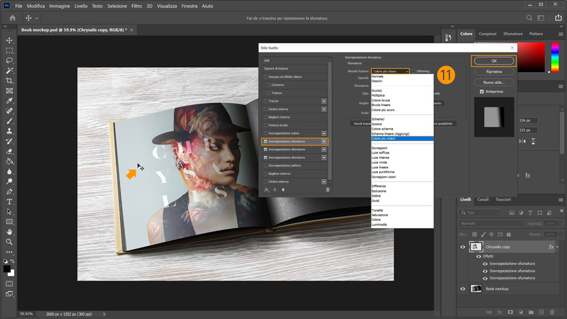Open the Filtro menu
This screenshot has height=319, width=567.
[x=136, y=6]
